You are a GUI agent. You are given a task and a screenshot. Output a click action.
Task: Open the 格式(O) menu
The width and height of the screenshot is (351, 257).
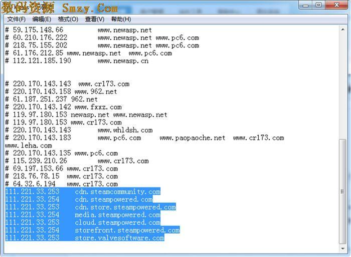pos(68,19)
